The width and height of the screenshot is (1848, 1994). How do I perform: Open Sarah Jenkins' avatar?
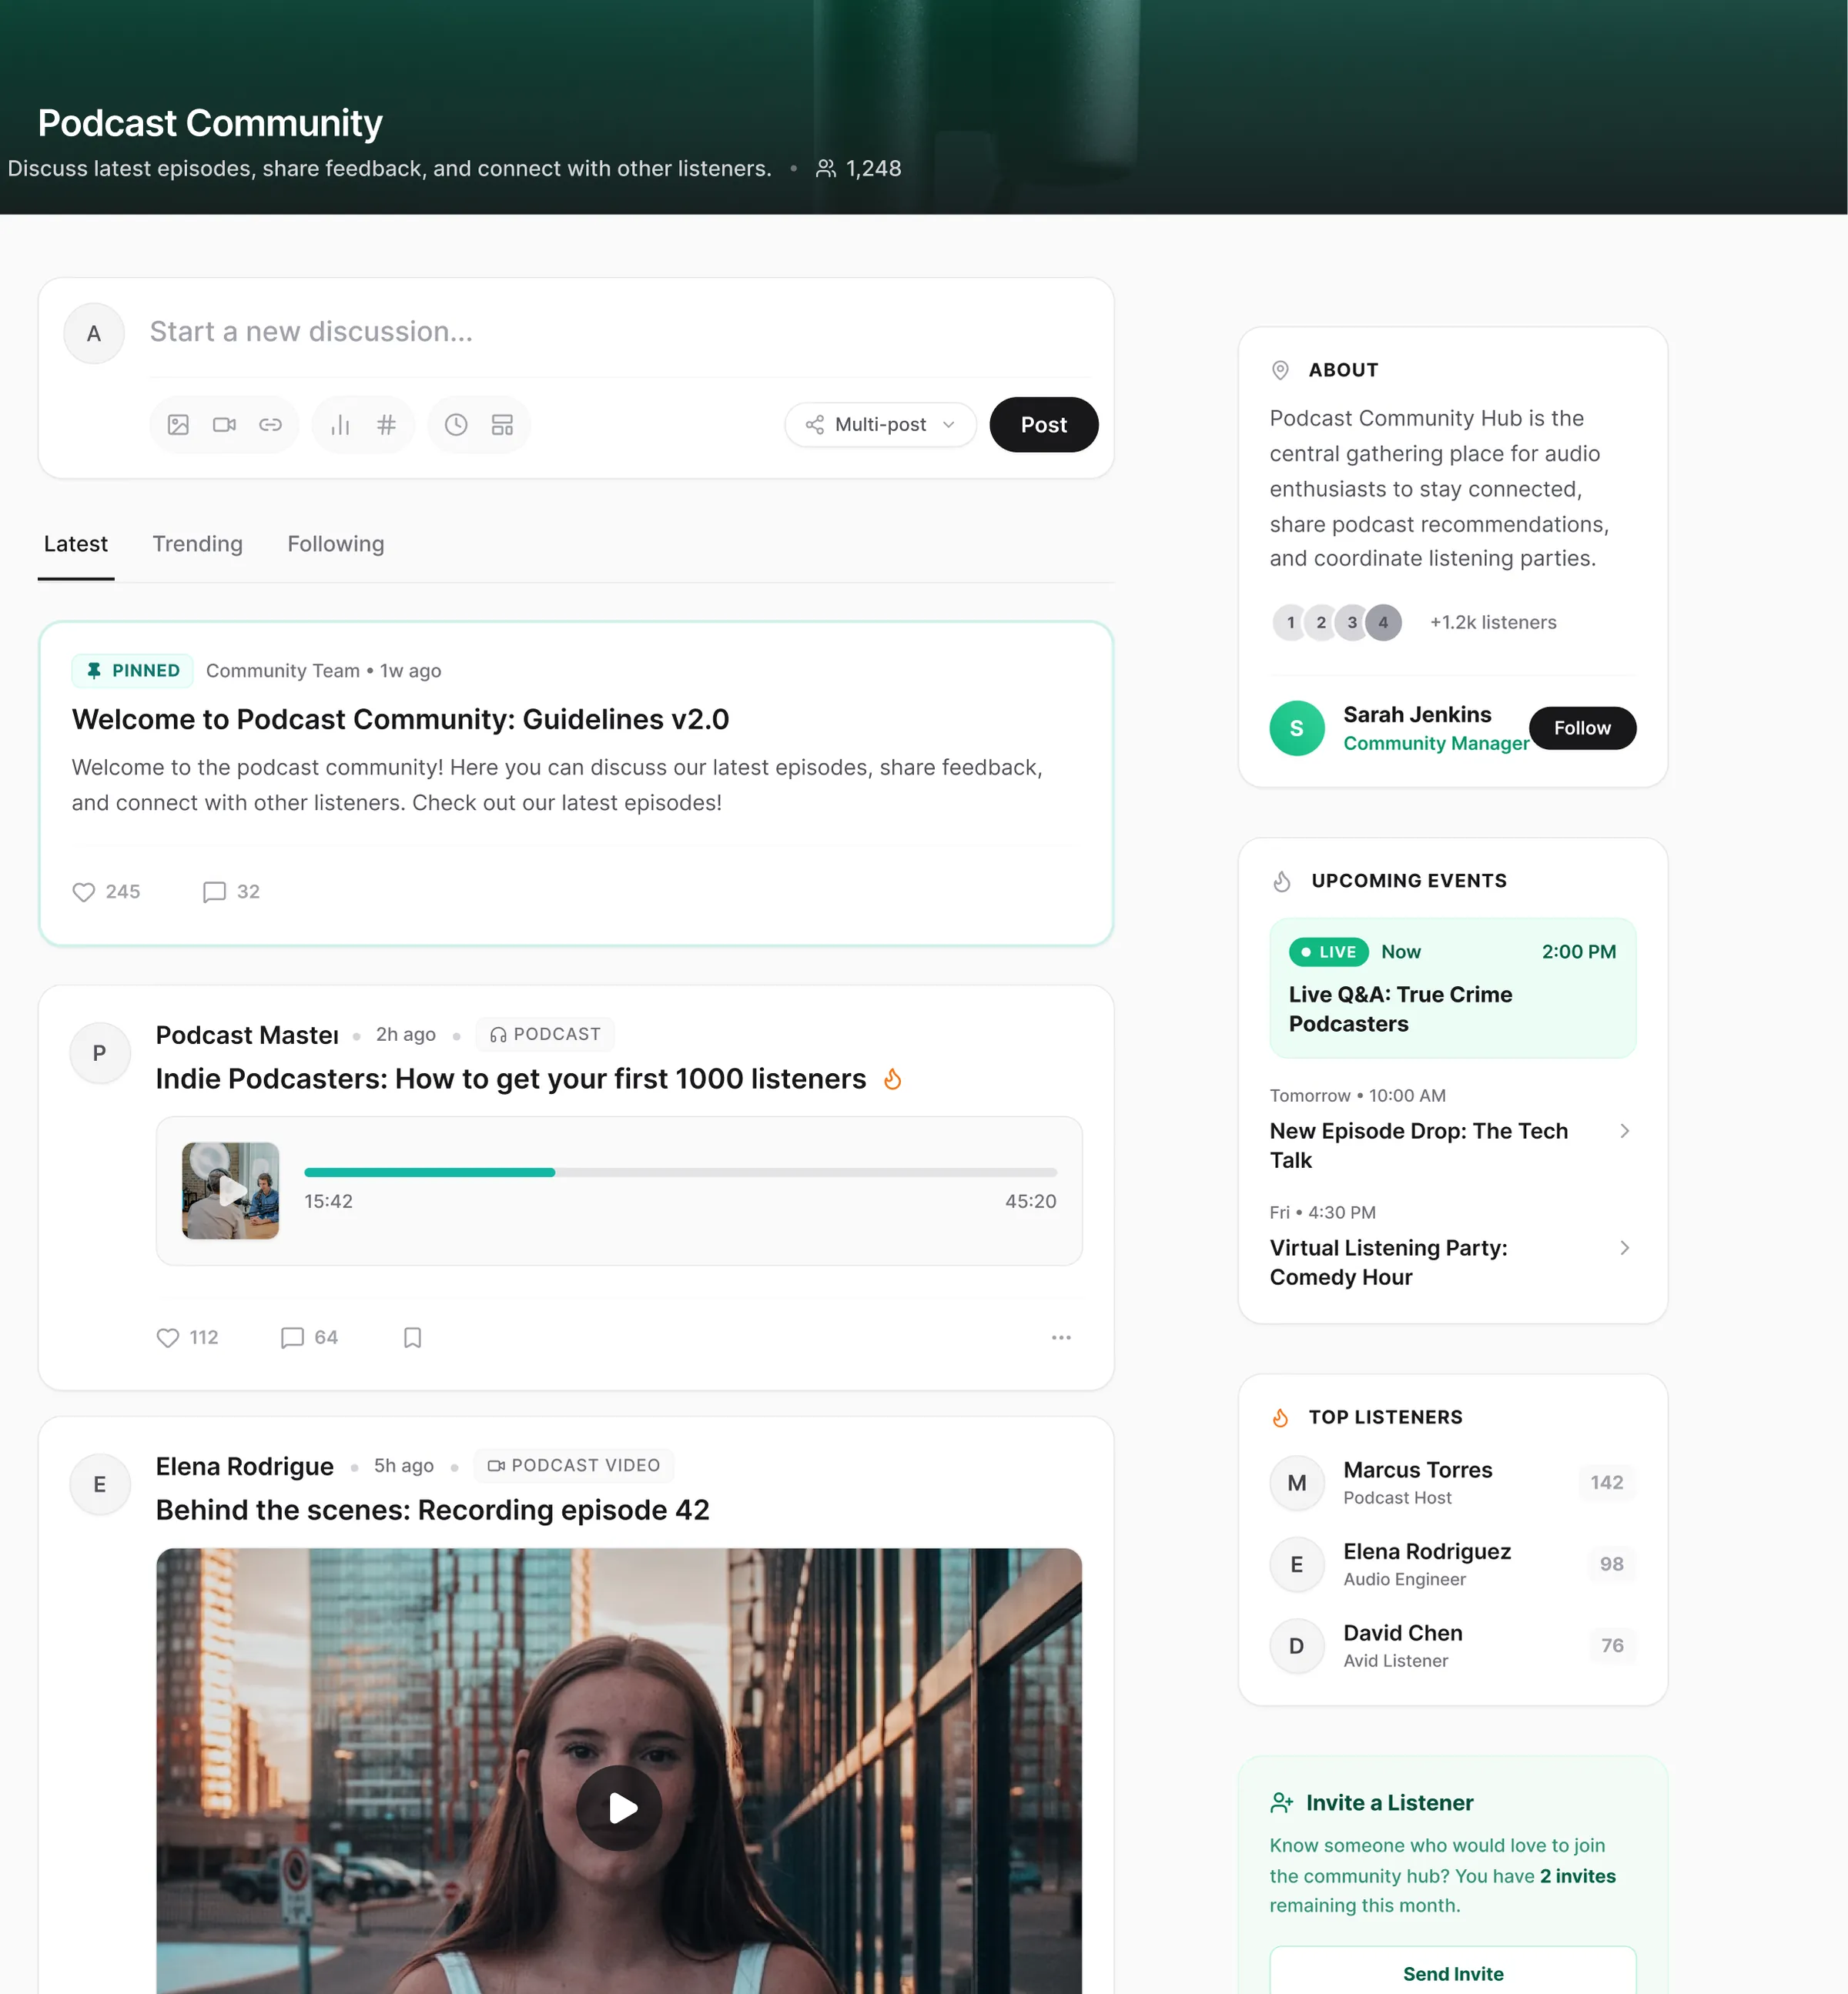[1297, 728]
